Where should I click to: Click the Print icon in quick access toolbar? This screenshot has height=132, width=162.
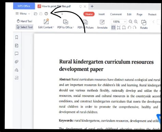coord(46,14)
